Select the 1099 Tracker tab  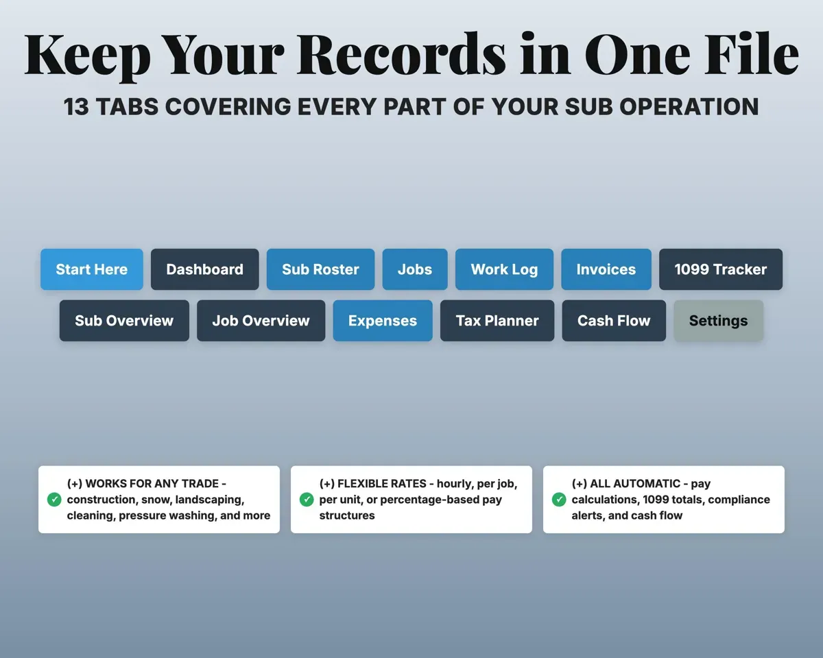[x=721, y=269]
